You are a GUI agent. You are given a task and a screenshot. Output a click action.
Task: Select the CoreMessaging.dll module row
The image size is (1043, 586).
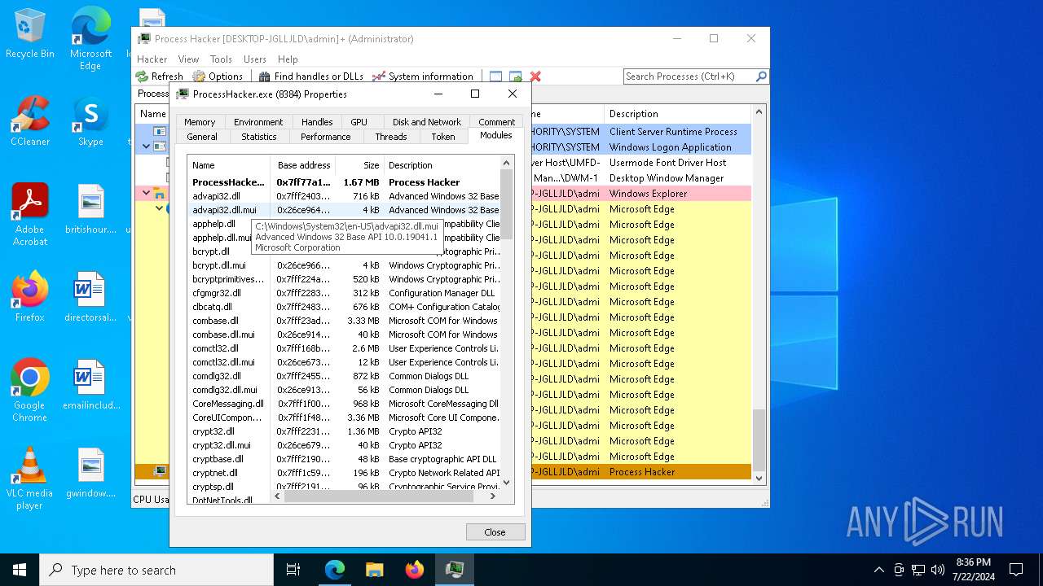pyautogui.click(x=344, y=404)
